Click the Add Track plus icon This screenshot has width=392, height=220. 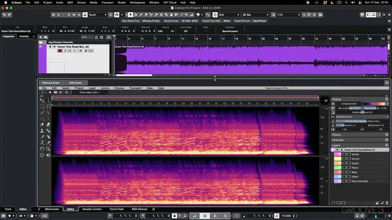41,37
